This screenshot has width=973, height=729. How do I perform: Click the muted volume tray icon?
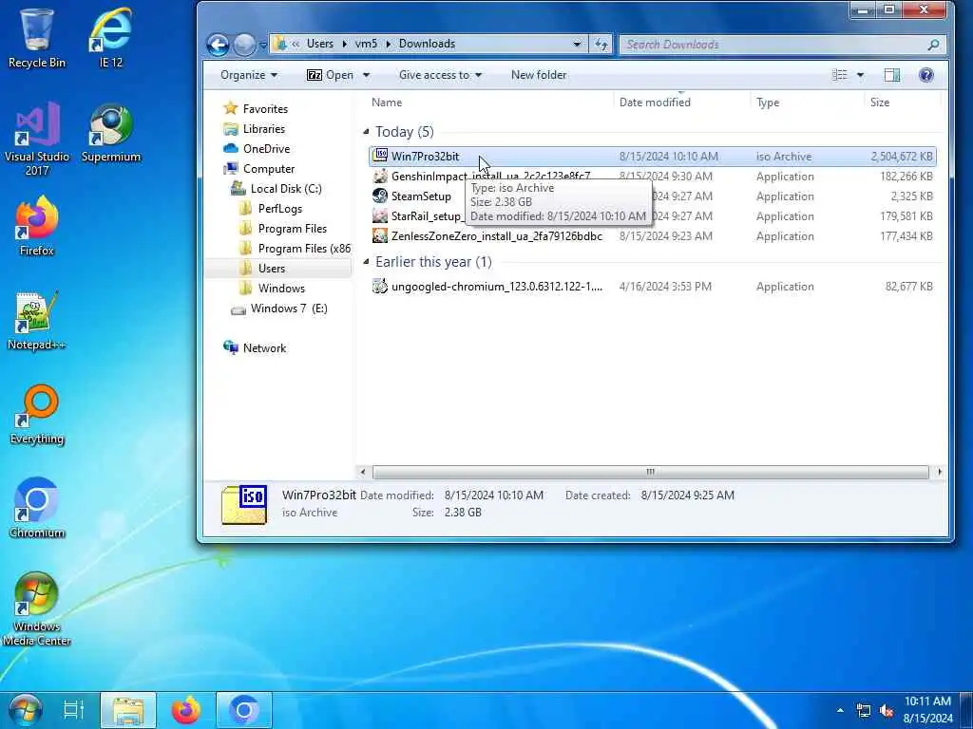point(887,710)
